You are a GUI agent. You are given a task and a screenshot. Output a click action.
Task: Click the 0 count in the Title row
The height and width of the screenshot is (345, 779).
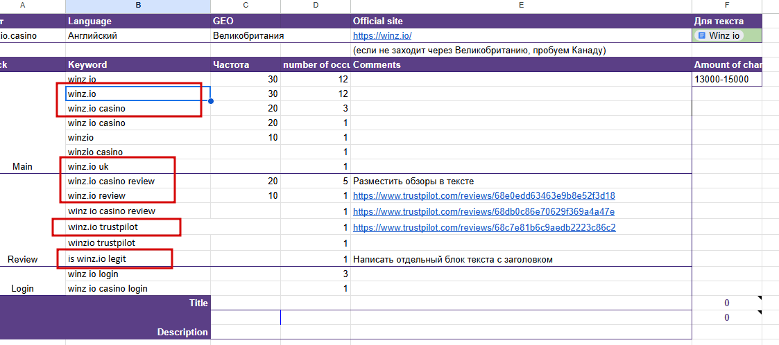727,303
